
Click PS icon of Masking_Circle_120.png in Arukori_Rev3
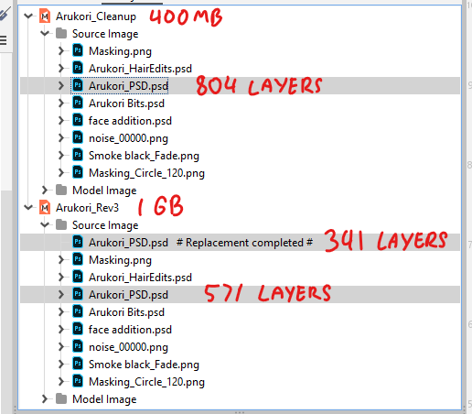[x=78, y=381]
